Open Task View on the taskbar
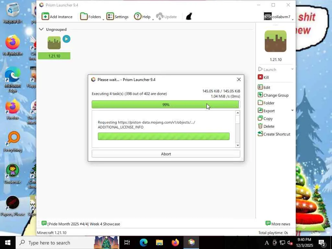Image resolution: width=332 pixels, height=249 pixels. [x=127, y=243]
